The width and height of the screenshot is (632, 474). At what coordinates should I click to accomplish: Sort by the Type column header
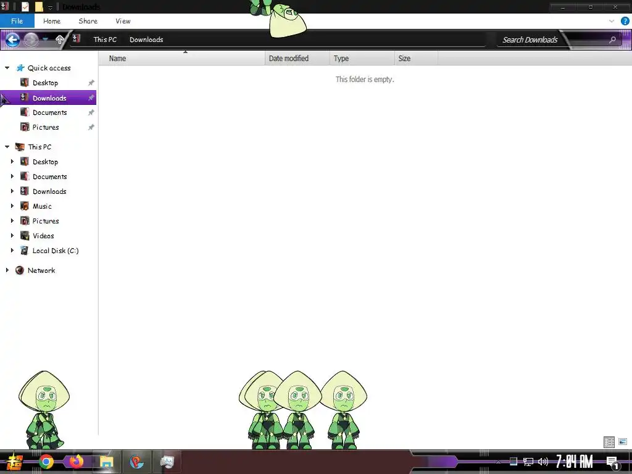tap(362, 59)
